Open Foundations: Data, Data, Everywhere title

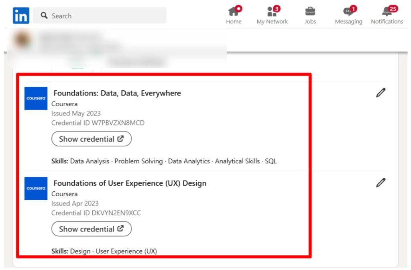tap(117, 93)
